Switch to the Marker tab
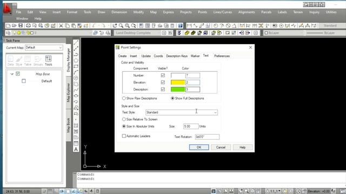Image resolution: width=346 pixels, height=194 pixels. pos(195,56)
